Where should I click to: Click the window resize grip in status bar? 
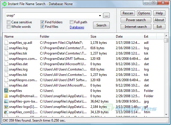[x=167, y=121]
